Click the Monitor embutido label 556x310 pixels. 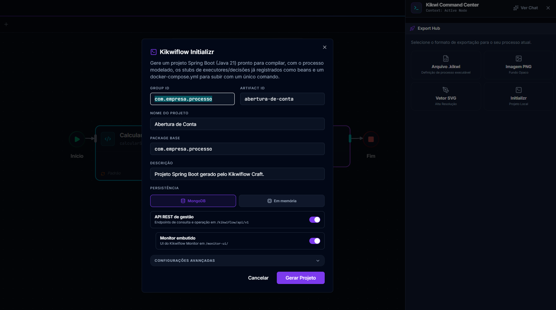point(178,238)
